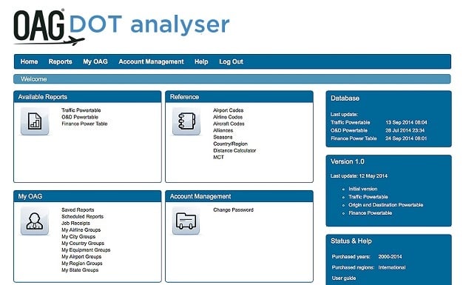466x285 pixels.
Task: Click 'Finance Power Table' in Database panel
Action: coord(354,138)
